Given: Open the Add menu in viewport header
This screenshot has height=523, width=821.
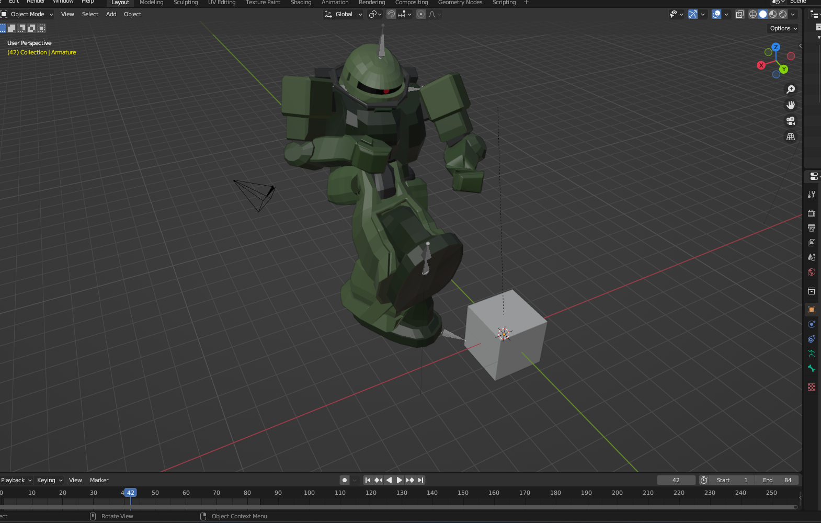Looking at the screenshot, I should click(x=111, y=14).
